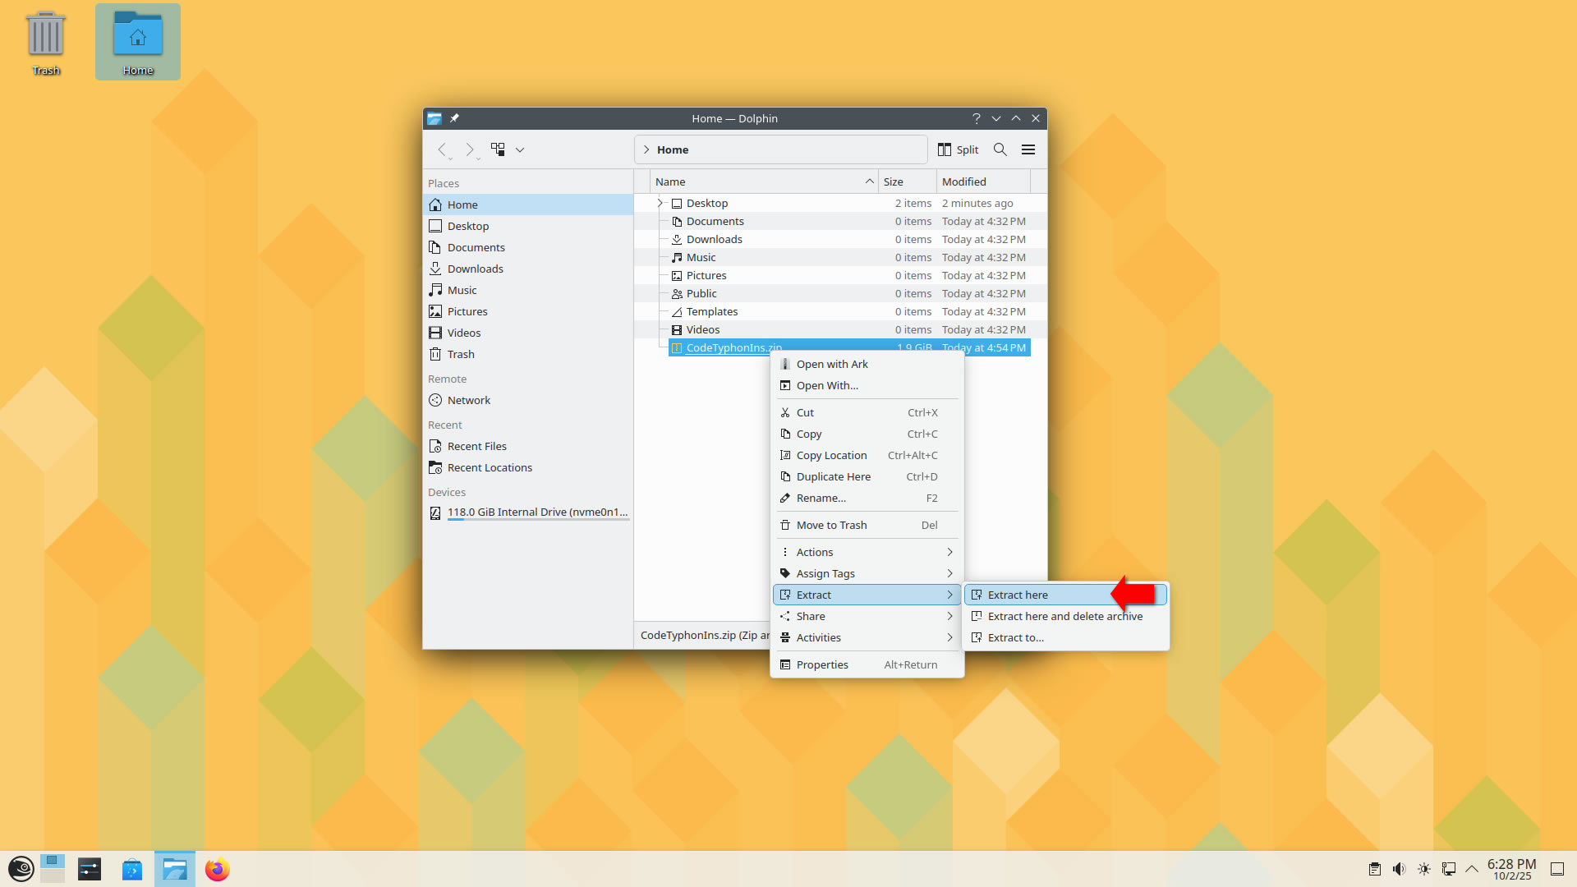Click Properties in the context menu
Screen dimensions: 1577x887
click(822, 664)
